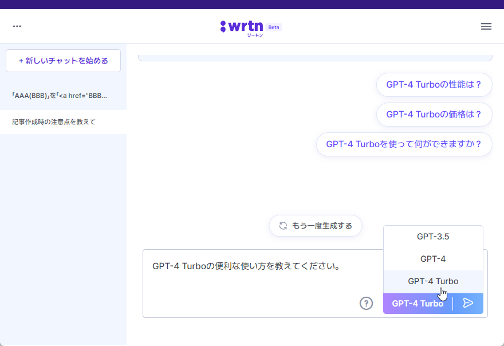This screenshot has height=346, width=504.
Task: Click もう一度生成する regenerate button
Action: 316,226
